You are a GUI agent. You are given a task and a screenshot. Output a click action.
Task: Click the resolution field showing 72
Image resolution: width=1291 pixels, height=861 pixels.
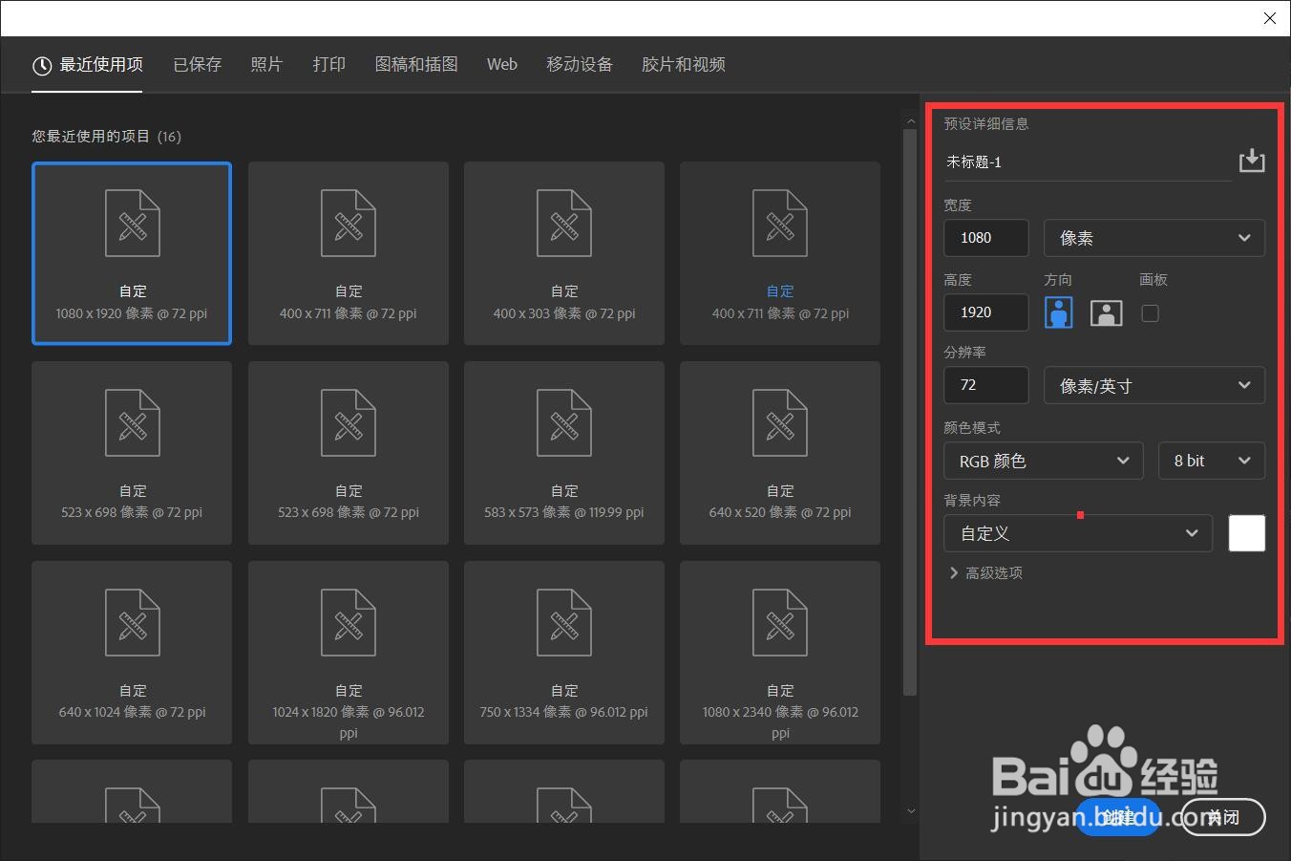click(x=986, y=385)
